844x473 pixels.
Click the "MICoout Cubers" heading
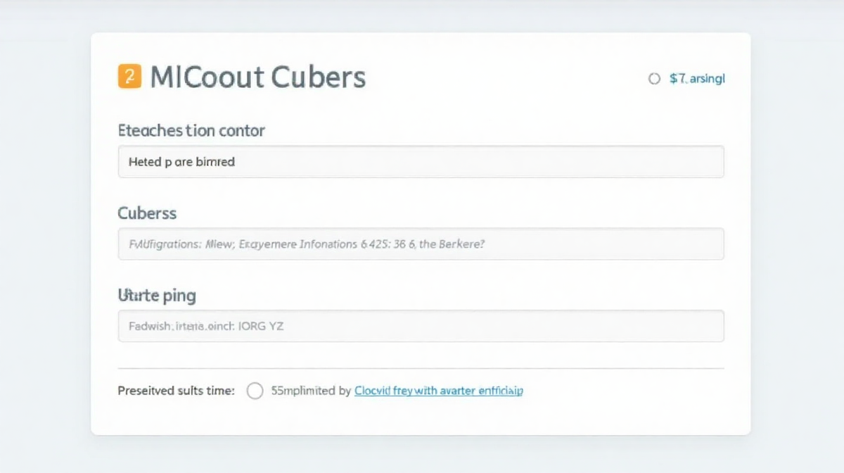point(258,77)
